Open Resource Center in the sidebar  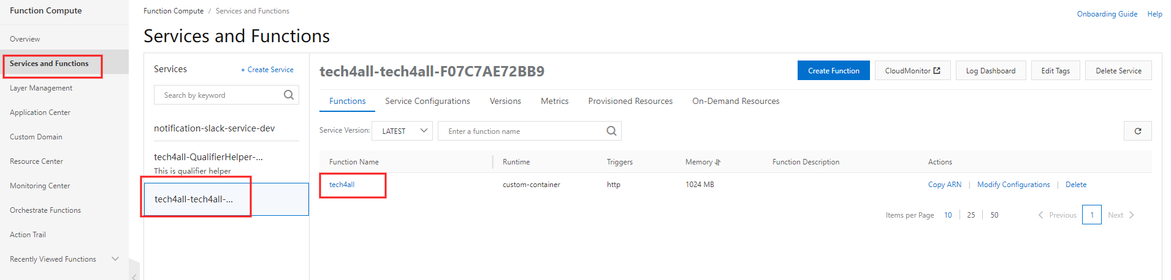[x=36, y=161]
